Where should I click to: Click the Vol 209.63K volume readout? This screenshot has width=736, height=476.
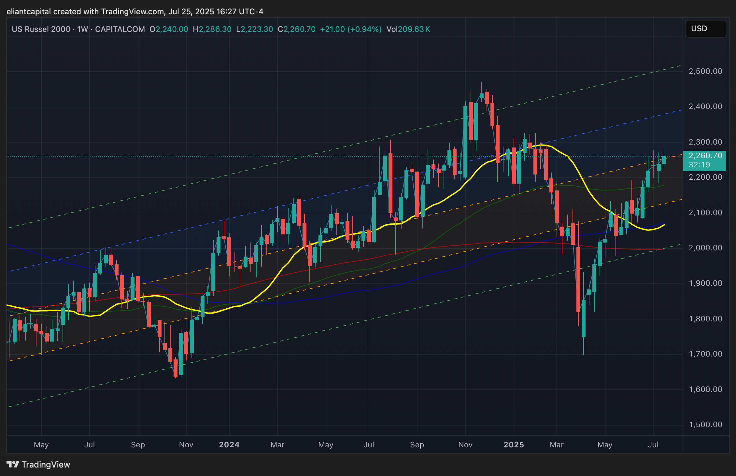pyautogui.click(x=408, y=29)
